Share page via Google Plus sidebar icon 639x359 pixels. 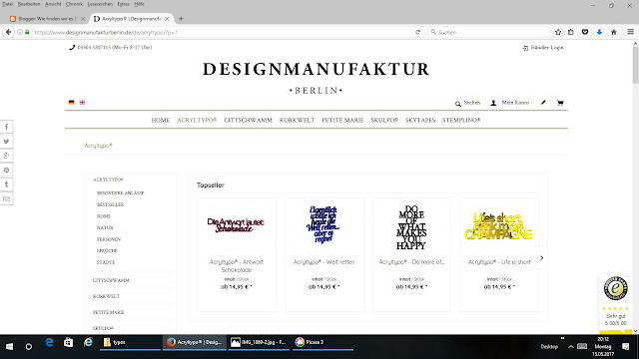tap(6, 156)
